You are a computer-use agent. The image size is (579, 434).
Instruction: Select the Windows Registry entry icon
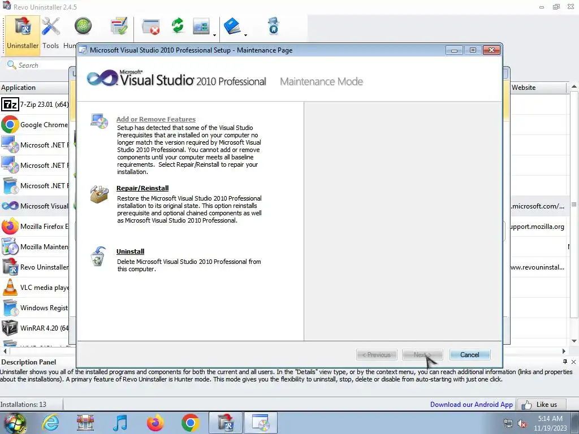tap(10, 307)
